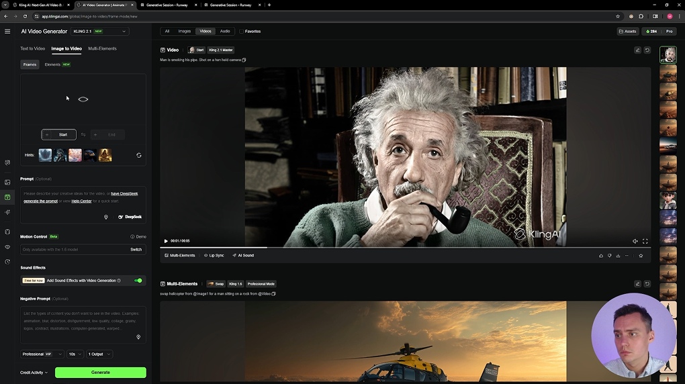Play the pipe-smoking man video
Viewport: 685px width, 384px height.
(166, 241)
